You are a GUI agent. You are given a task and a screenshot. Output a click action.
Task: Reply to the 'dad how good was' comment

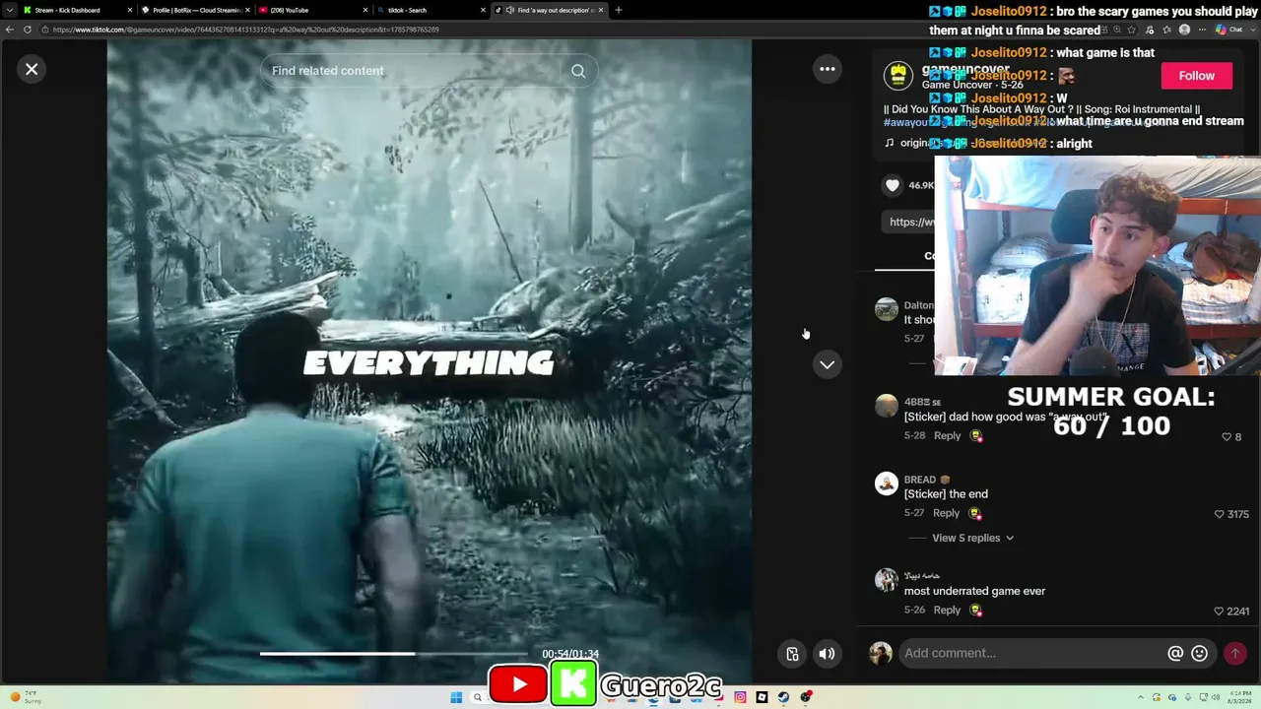947,435
